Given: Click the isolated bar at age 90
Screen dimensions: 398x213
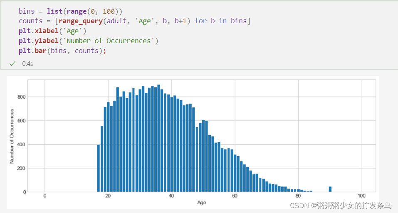Looking at the screenshot, I should coord(330,189).
